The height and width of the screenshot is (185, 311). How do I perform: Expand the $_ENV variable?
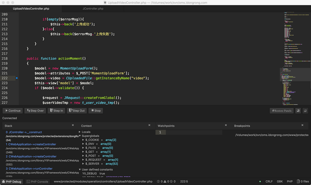coord(83,144)
